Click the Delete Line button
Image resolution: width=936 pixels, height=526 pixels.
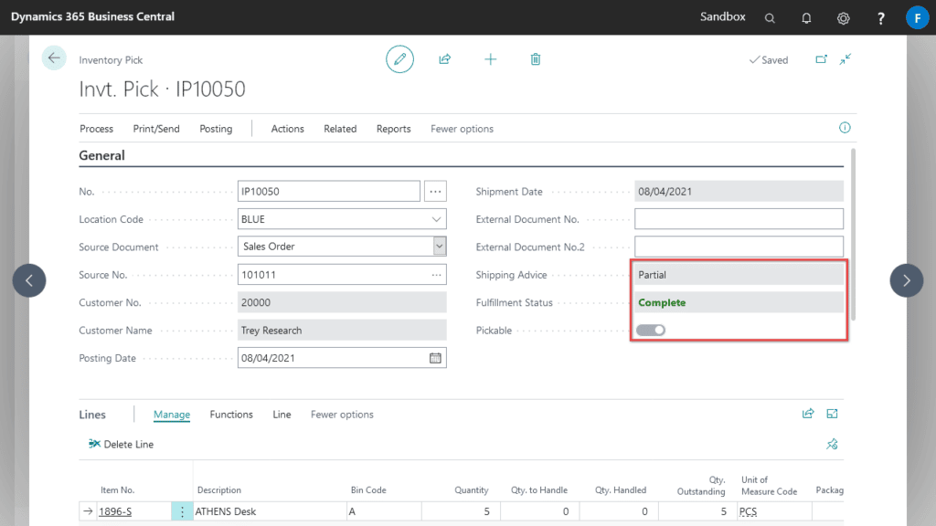(x=122, y=445)
